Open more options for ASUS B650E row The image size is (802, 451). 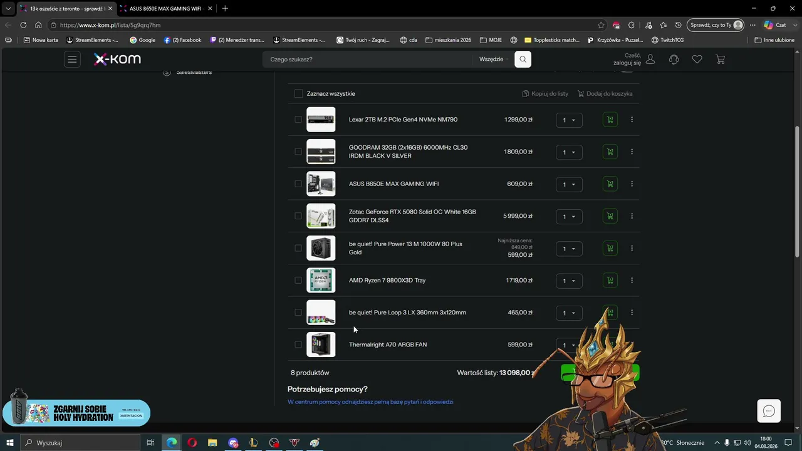[x=632, y=184]
